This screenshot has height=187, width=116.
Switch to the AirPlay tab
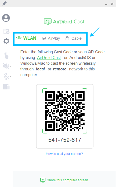(51, 38)
